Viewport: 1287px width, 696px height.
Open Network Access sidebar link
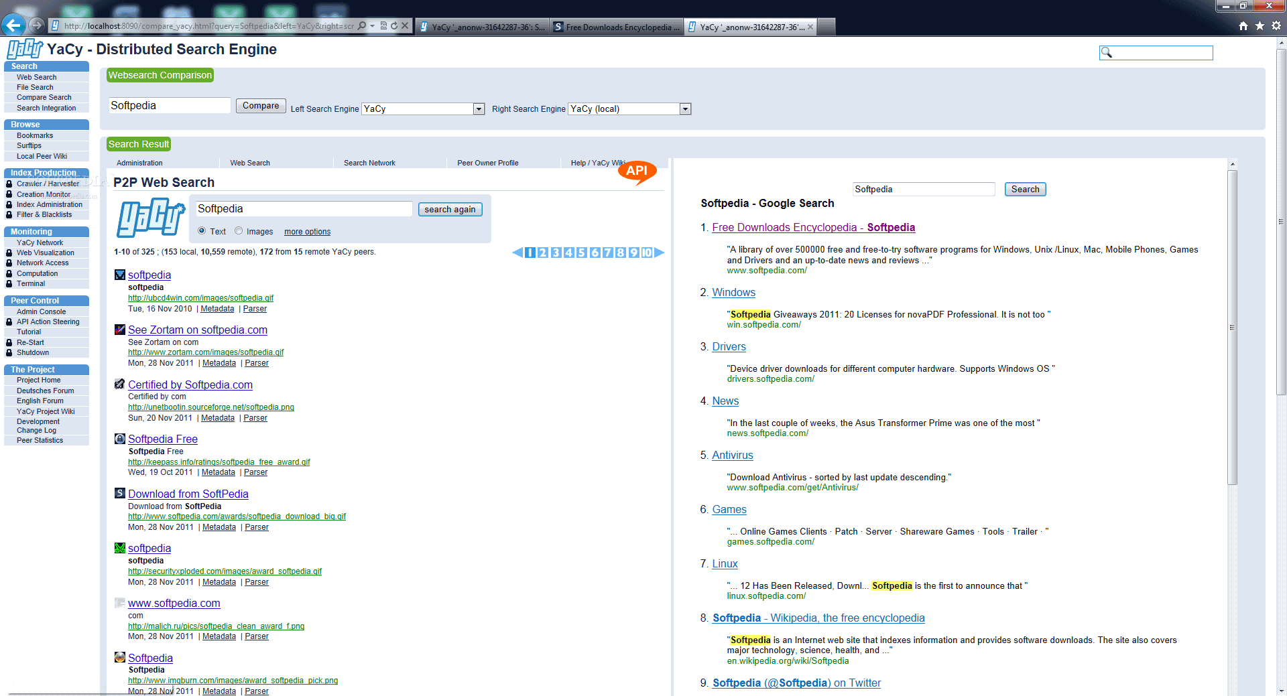click(42, 263)
